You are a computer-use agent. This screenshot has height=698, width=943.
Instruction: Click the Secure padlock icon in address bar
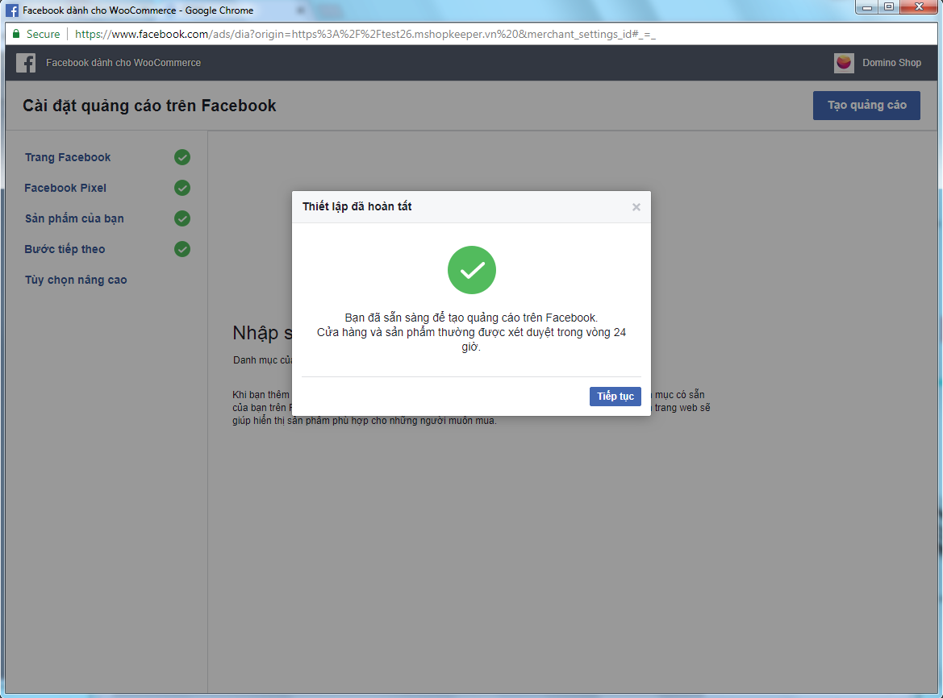click(16, 34)
